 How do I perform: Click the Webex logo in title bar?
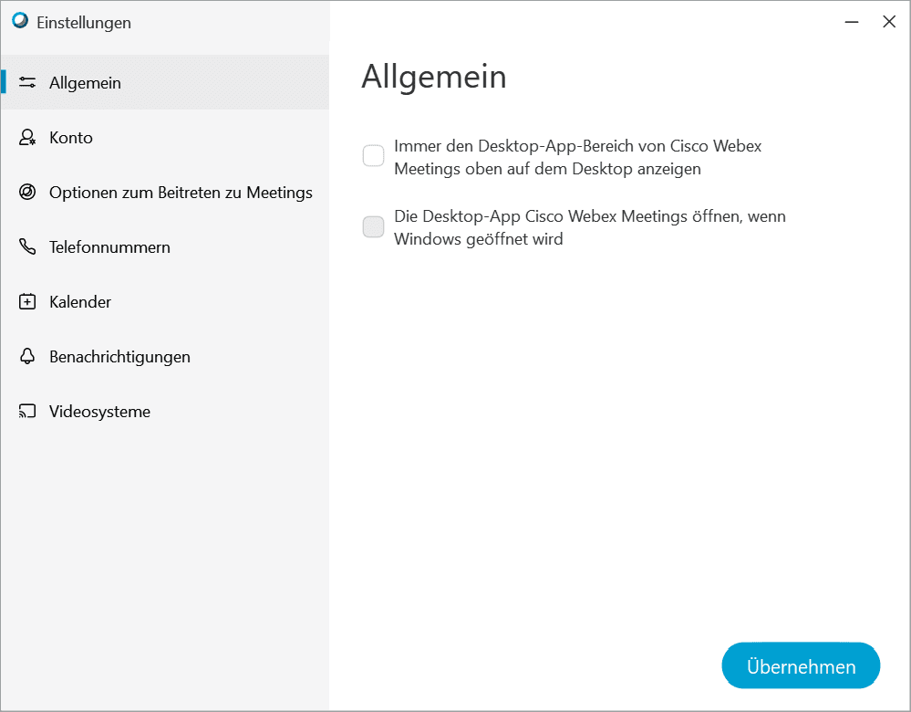coord(20,22)
